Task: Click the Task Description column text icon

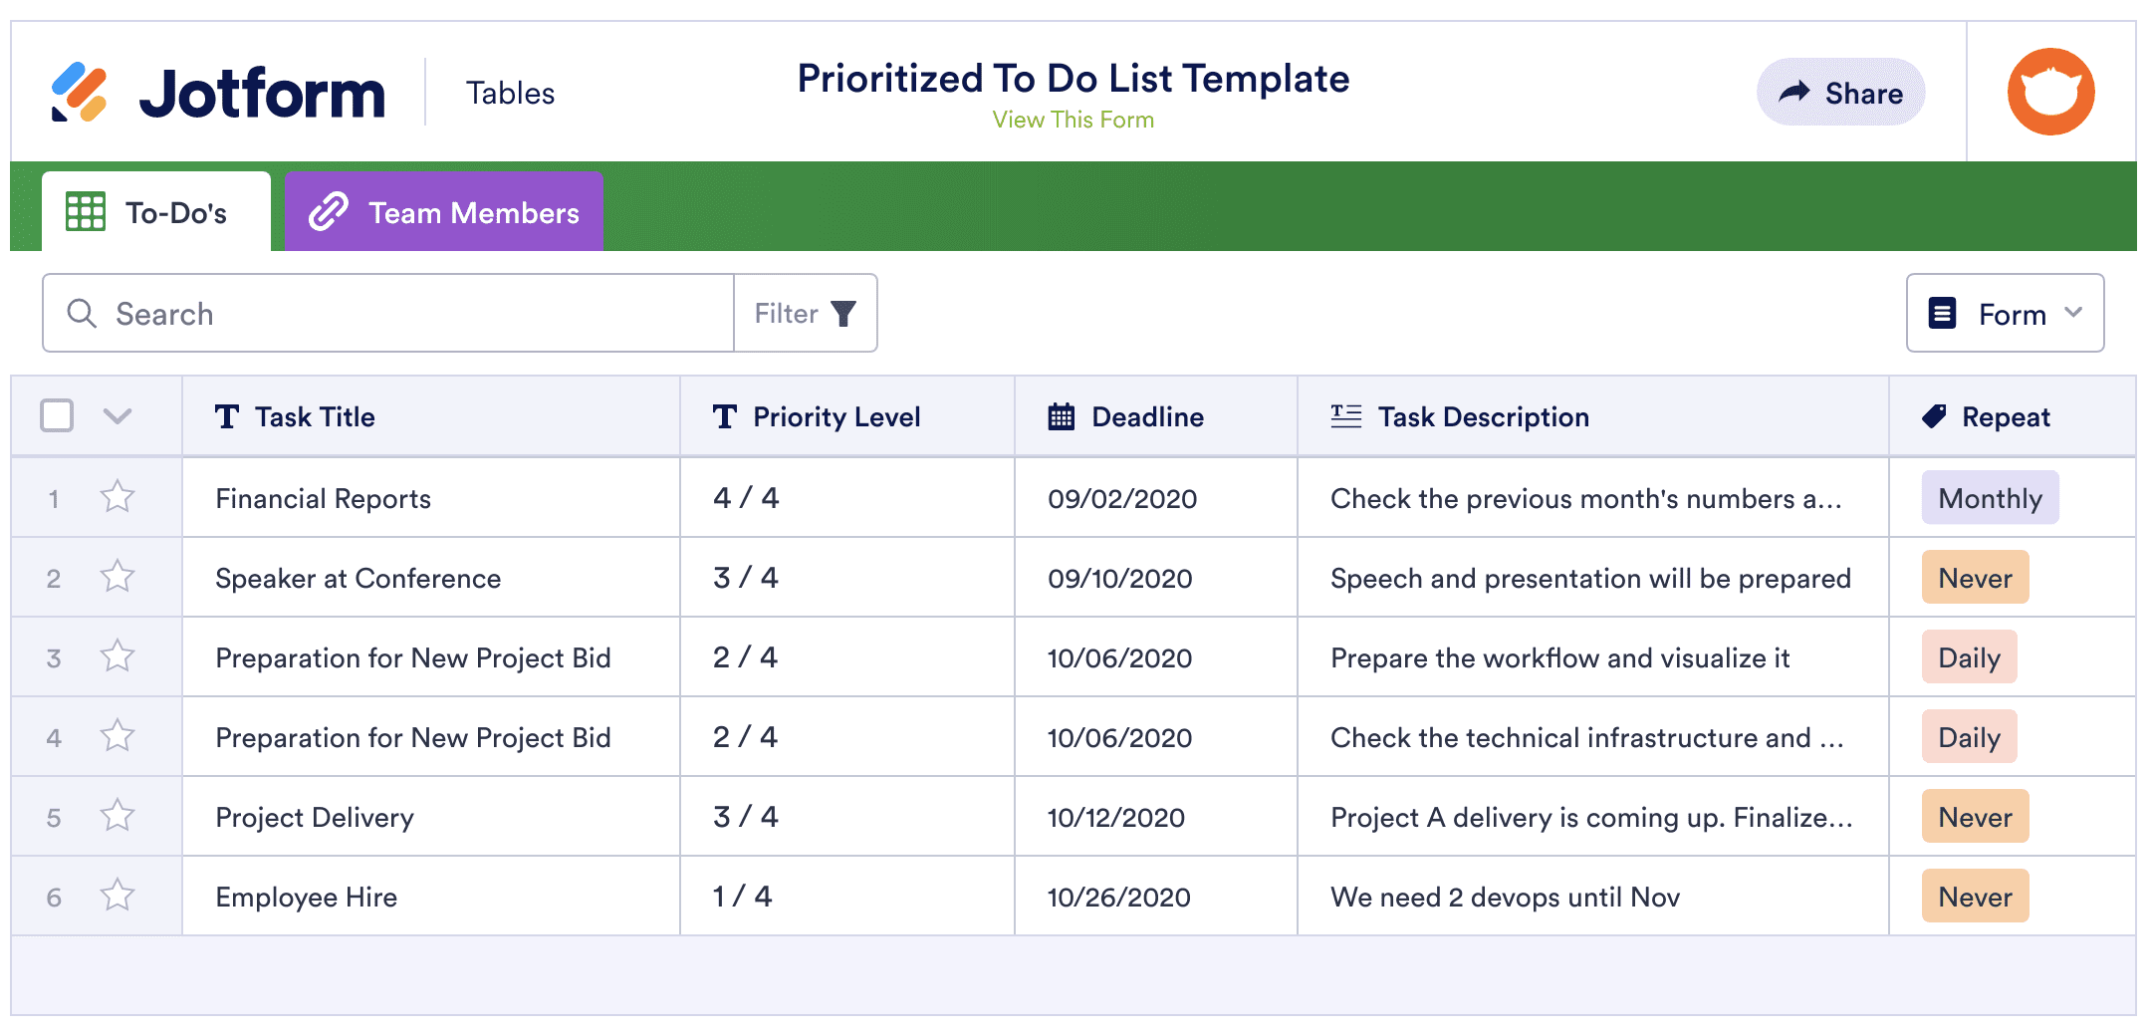Action: click(x=1346, y=416)
